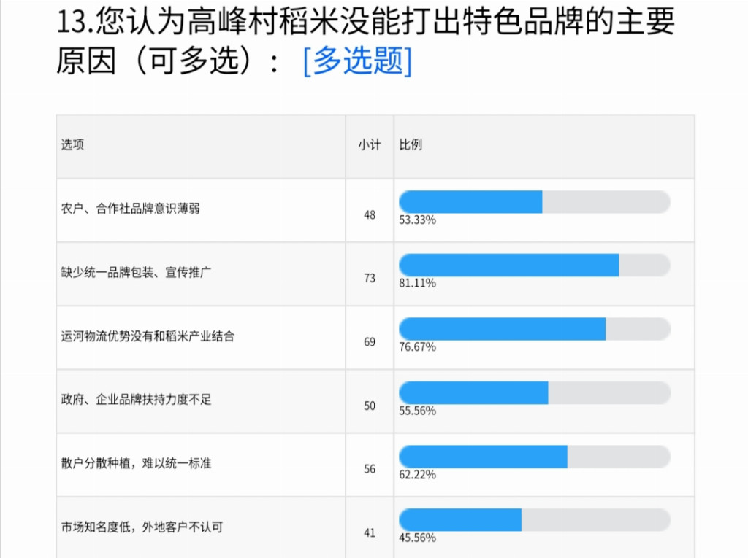Click the question 13 title text
Screen dimensions: 748x558
365,41
